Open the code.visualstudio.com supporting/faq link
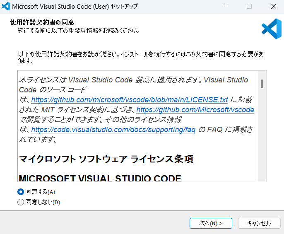Viewport: 284px width, 234px height. 113,130
